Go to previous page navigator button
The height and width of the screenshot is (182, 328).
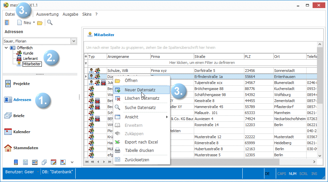(92, 162)
